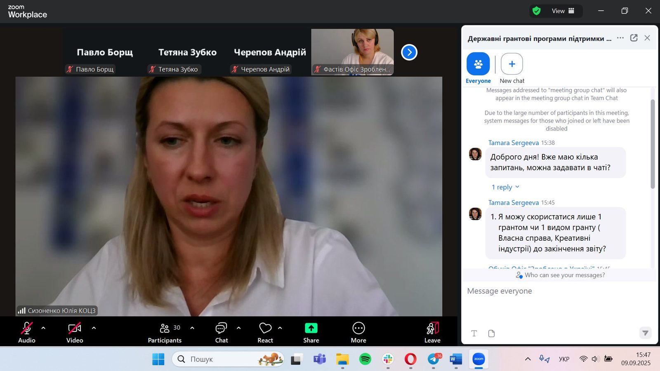660x371 pixels.
Task: Close the chat panel
Action: (x=647, y=38)
